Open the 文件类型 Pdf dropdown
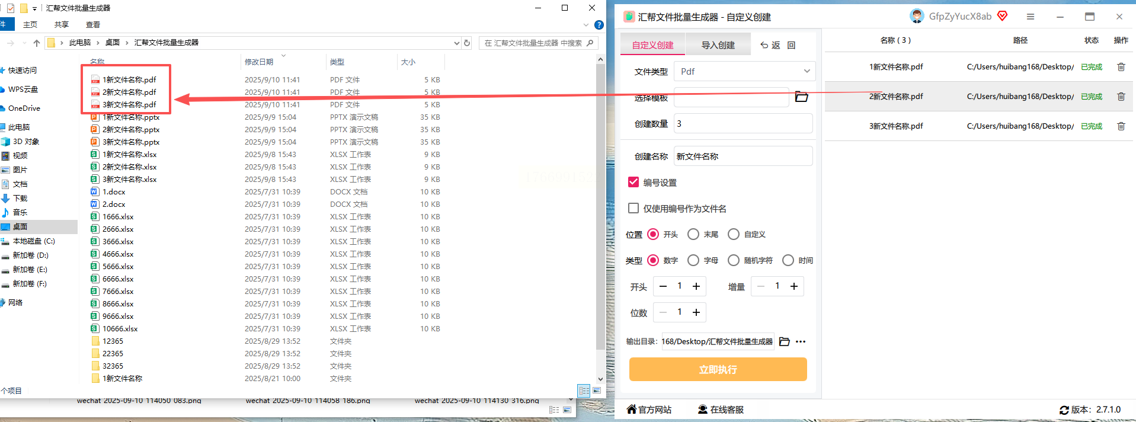1136x422 pixels. point(745,71)
